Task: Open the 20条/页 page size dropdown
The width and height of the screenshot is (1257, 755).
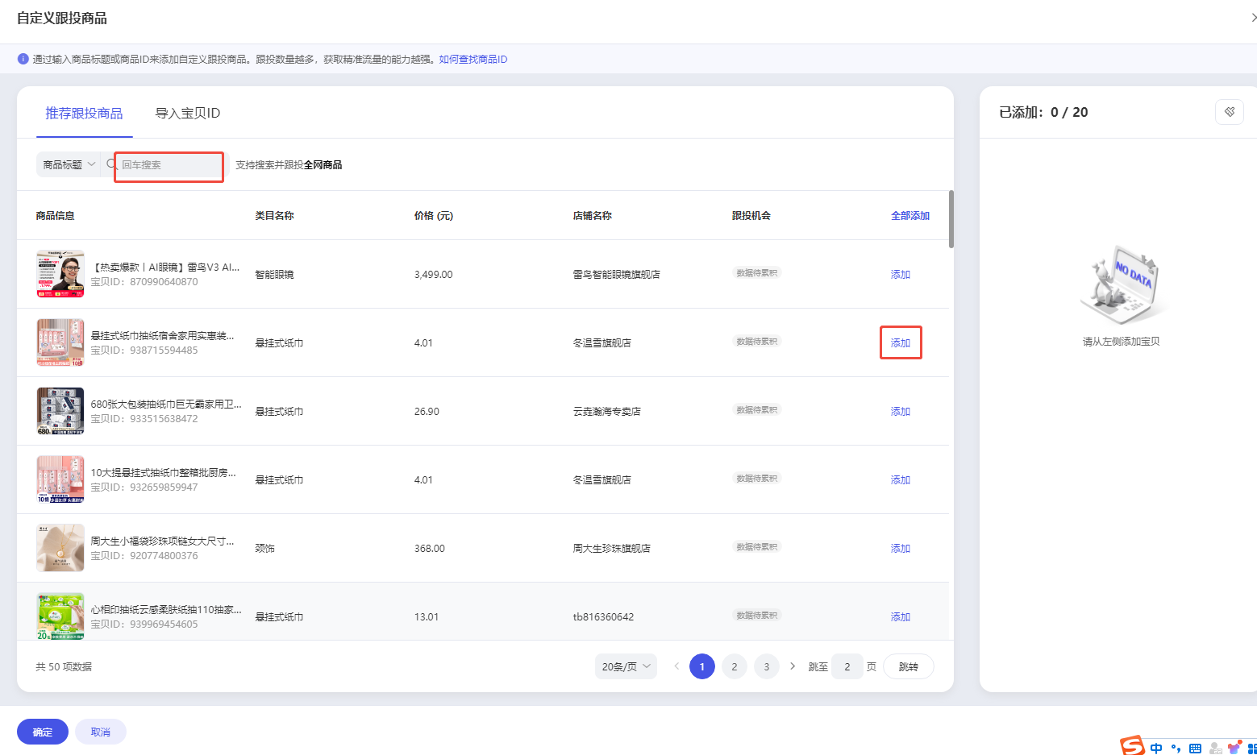Action: [x=626, y=666]
